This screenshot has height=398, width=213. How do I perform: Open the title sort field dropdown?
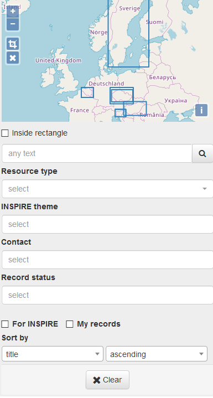53,354
